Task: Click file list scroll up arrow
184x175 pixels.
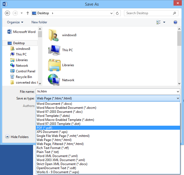Action: click(179, 29)
